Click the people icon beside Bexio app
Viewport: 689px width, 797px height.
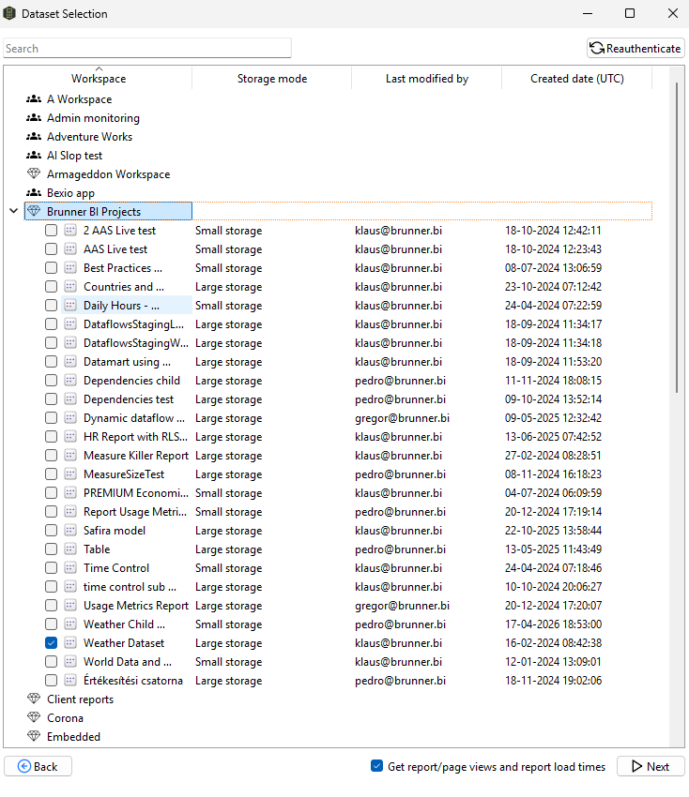click(x=34, y=192)
